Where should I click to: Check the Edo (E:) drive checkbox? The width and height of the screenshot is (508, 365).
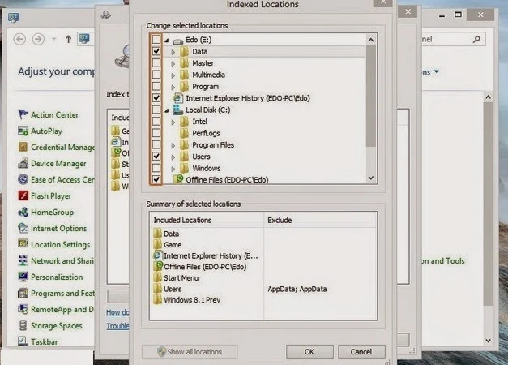pos(156,40)
